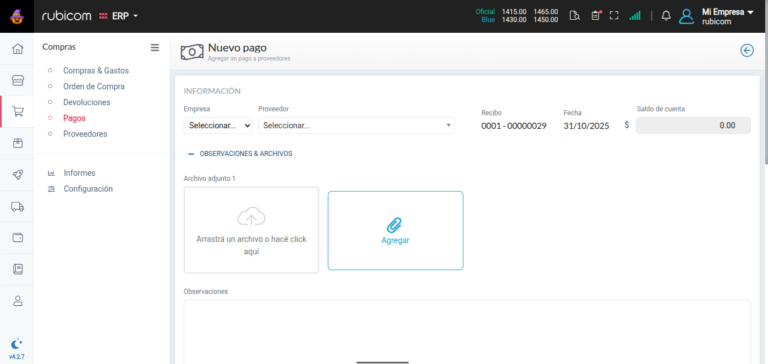Screen dimensions: 768x364
Task: Enter fullscreen mode with the expand icon
Action: click(614, 16)
